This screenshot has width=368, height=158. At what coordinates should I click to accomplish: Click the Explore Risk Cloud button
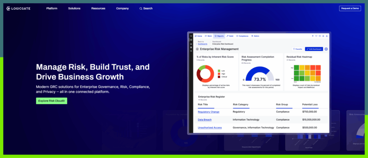point(51,101)
